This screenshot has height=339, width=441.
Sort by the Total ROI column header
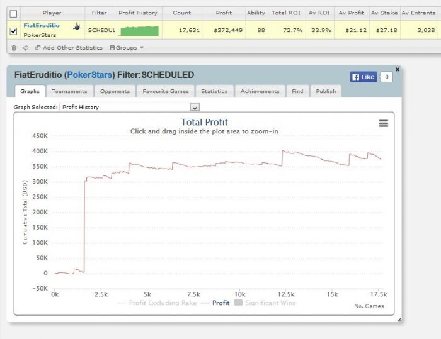pos(286,13)
